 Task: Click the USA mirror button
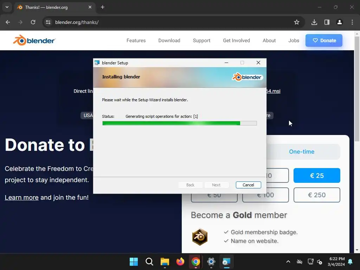(87, 115)
